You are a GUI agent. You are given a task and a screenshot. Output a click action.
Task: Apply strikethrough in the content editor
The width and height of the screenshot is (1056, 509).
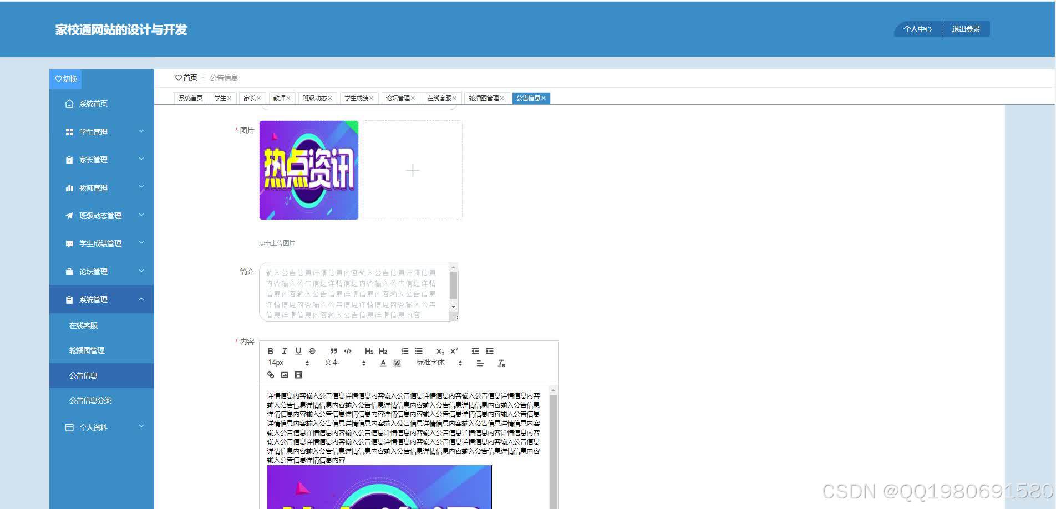point(312,351)
